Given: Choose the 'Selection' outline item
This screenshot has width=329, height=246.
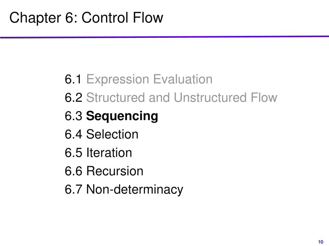Looking at the screenshot, I should pyautogui.click(x=112, y=134).
